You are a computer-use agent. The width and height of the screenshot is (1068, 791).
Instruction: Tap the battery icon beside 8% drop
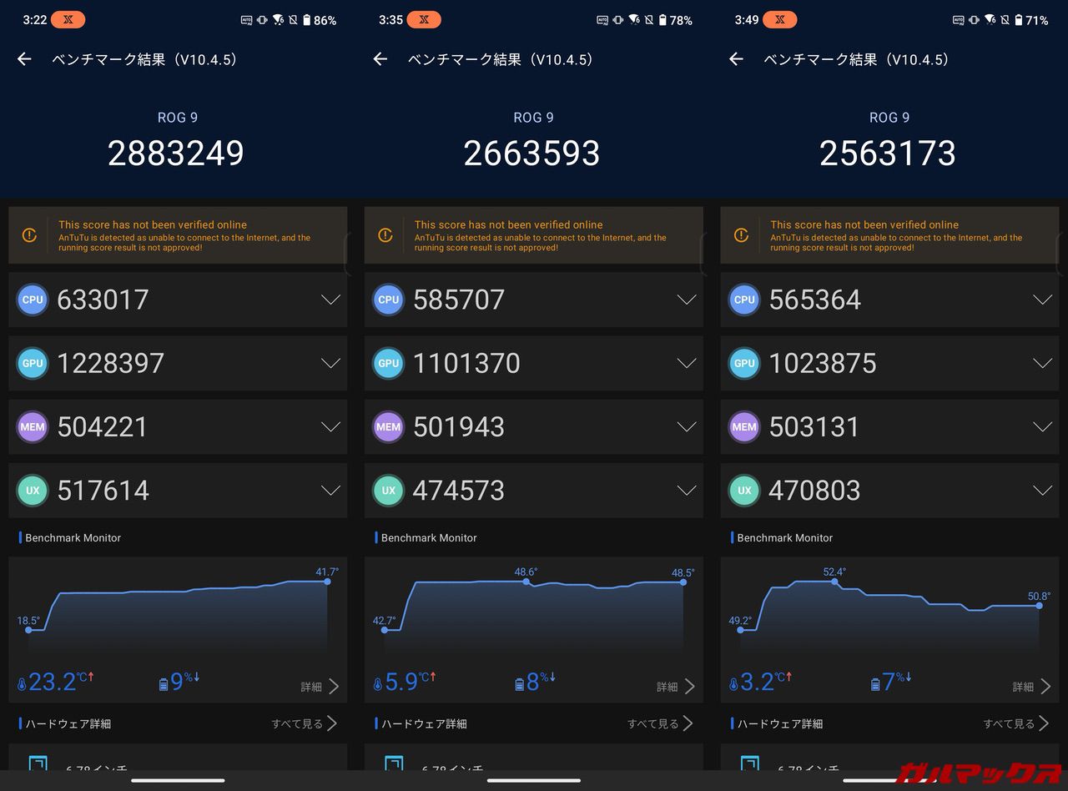coord(519,684)
